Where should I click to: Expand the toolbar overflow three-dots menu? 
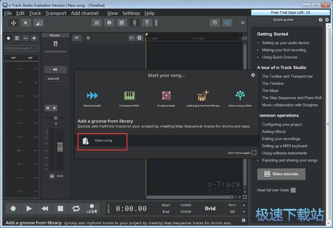click(156, 23)
